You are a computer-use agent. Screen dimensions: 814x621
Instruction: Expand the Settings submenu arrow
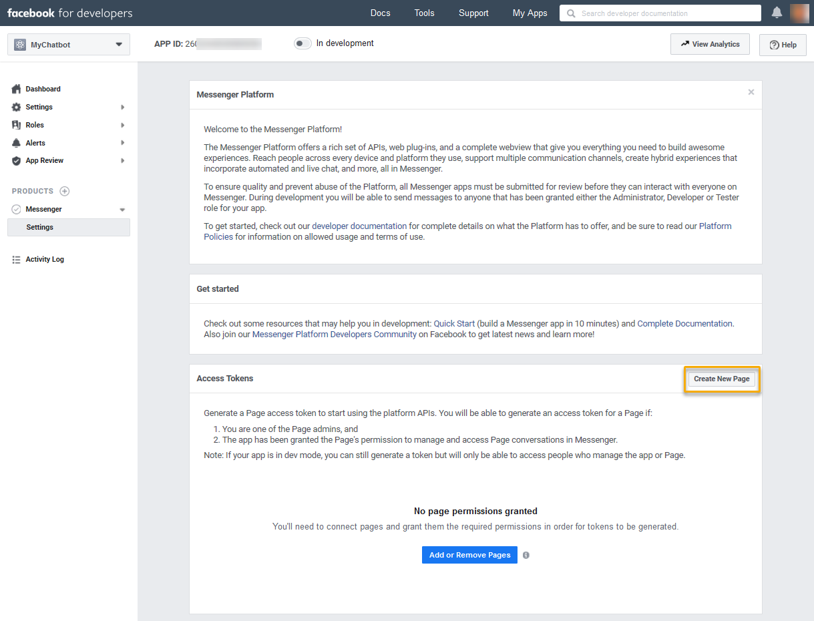click(122, 107)
